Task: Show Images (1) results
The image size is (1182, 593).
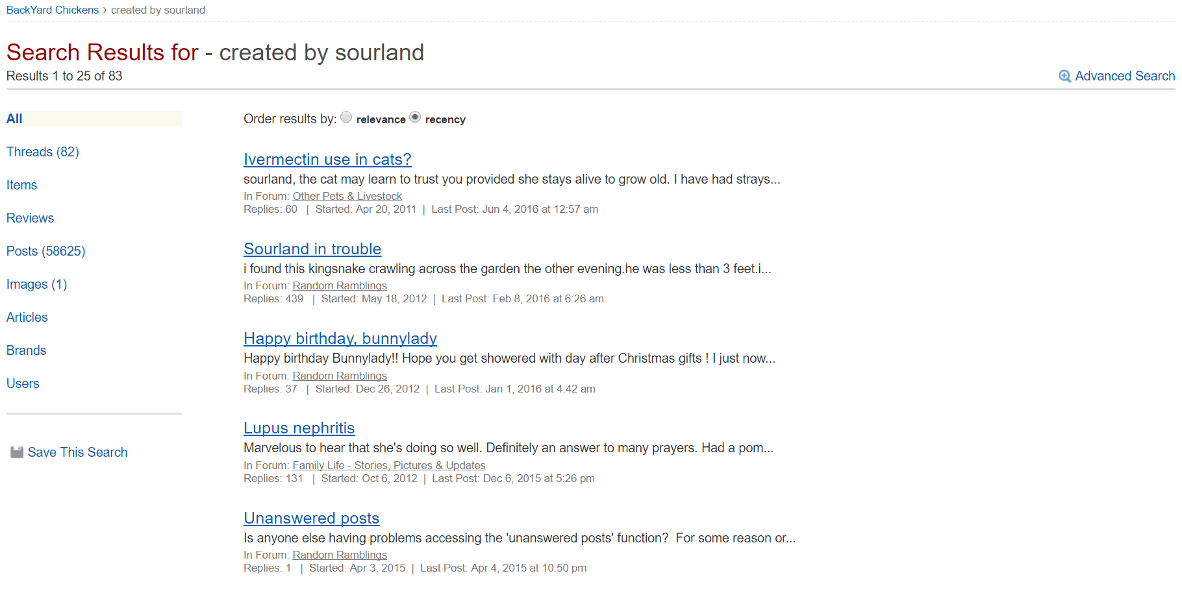Action: point(37,284)
